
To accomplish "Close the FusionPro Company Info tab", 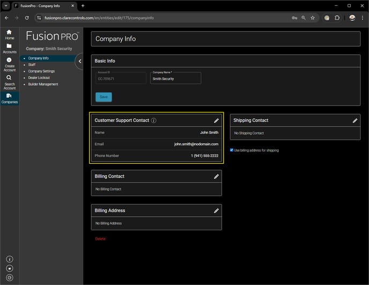I will tap(73, 6).
